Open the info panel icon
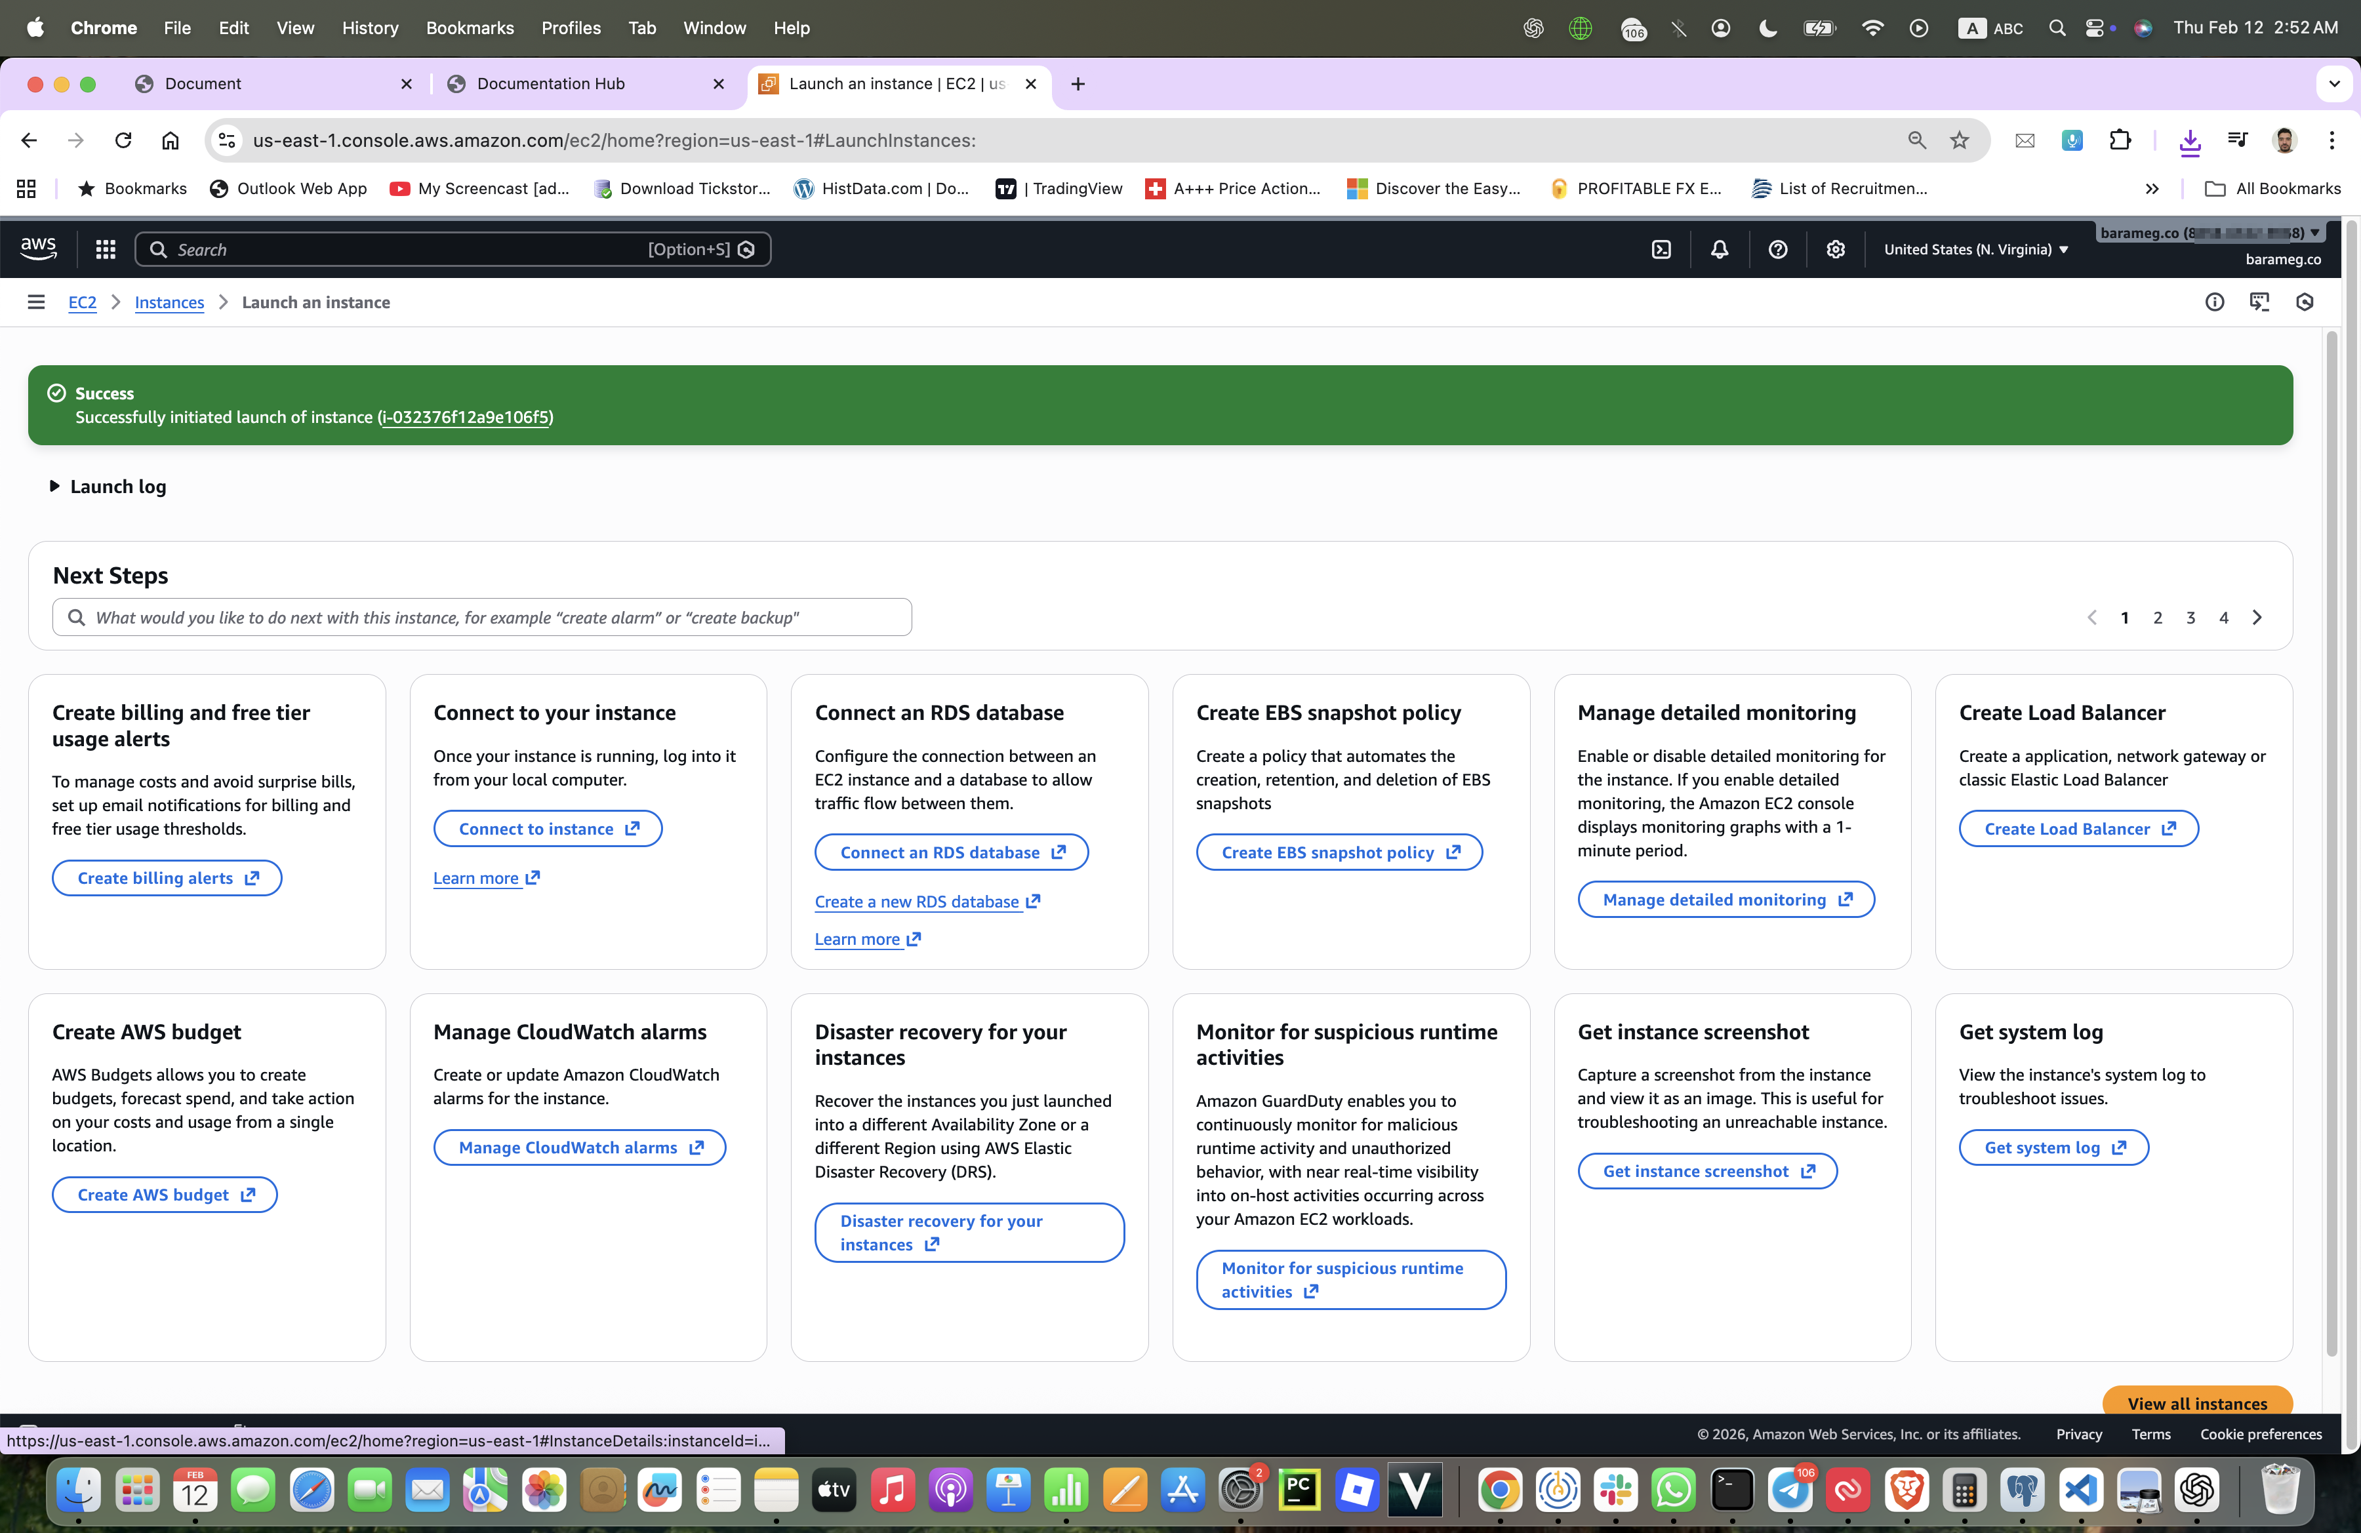This screenshot has width=2361, height=1533. [2214, 302]
